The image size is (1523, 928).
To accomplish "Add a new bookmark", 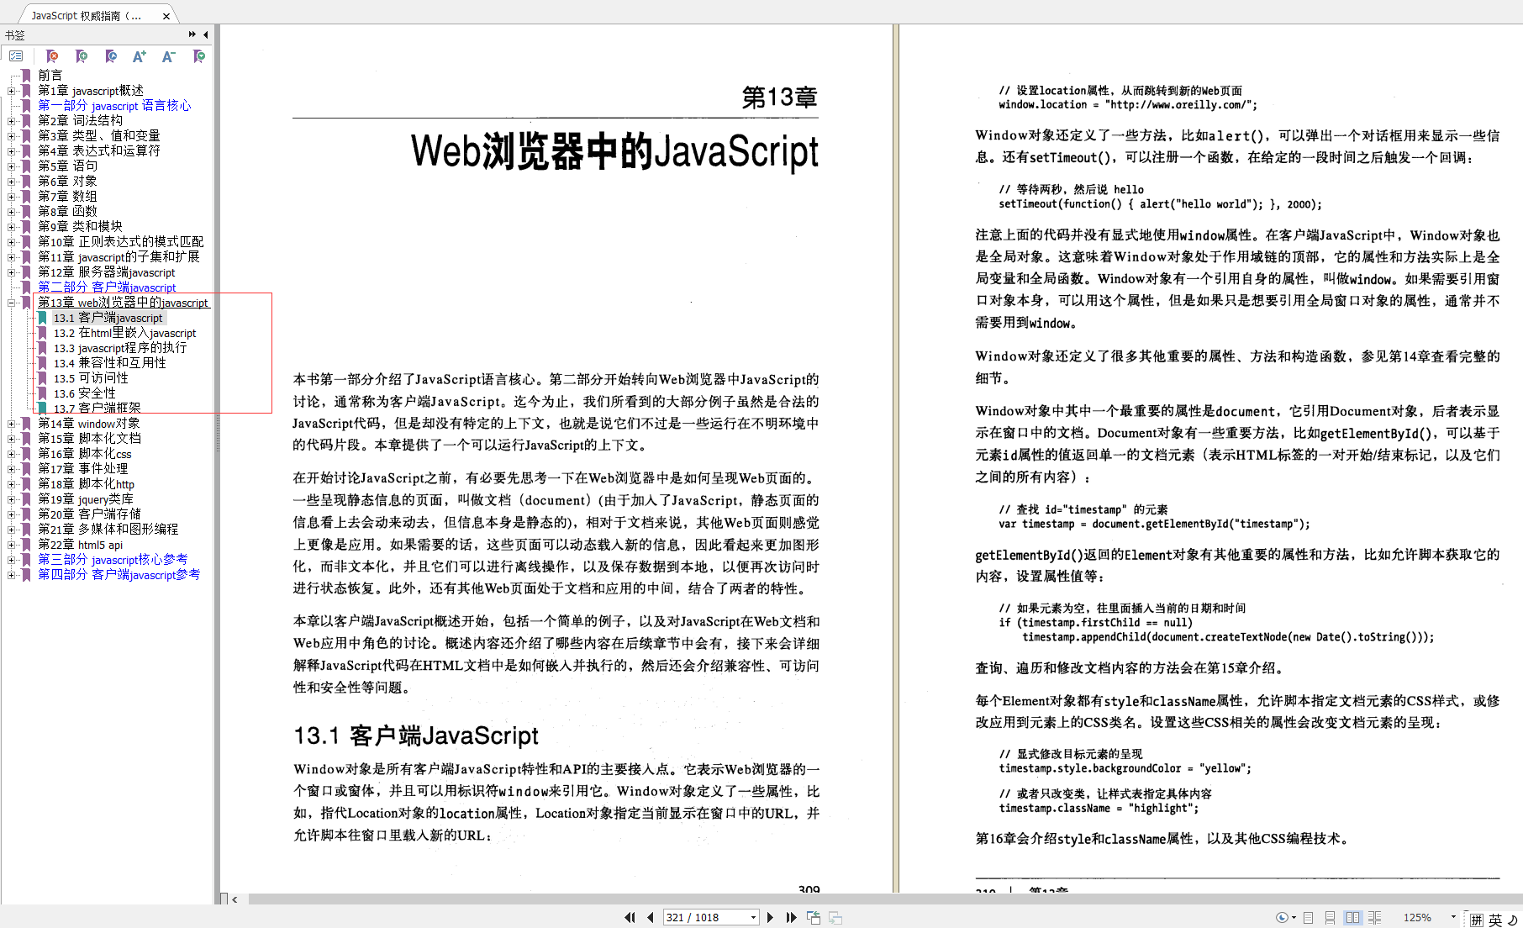I will pos(82,55).
